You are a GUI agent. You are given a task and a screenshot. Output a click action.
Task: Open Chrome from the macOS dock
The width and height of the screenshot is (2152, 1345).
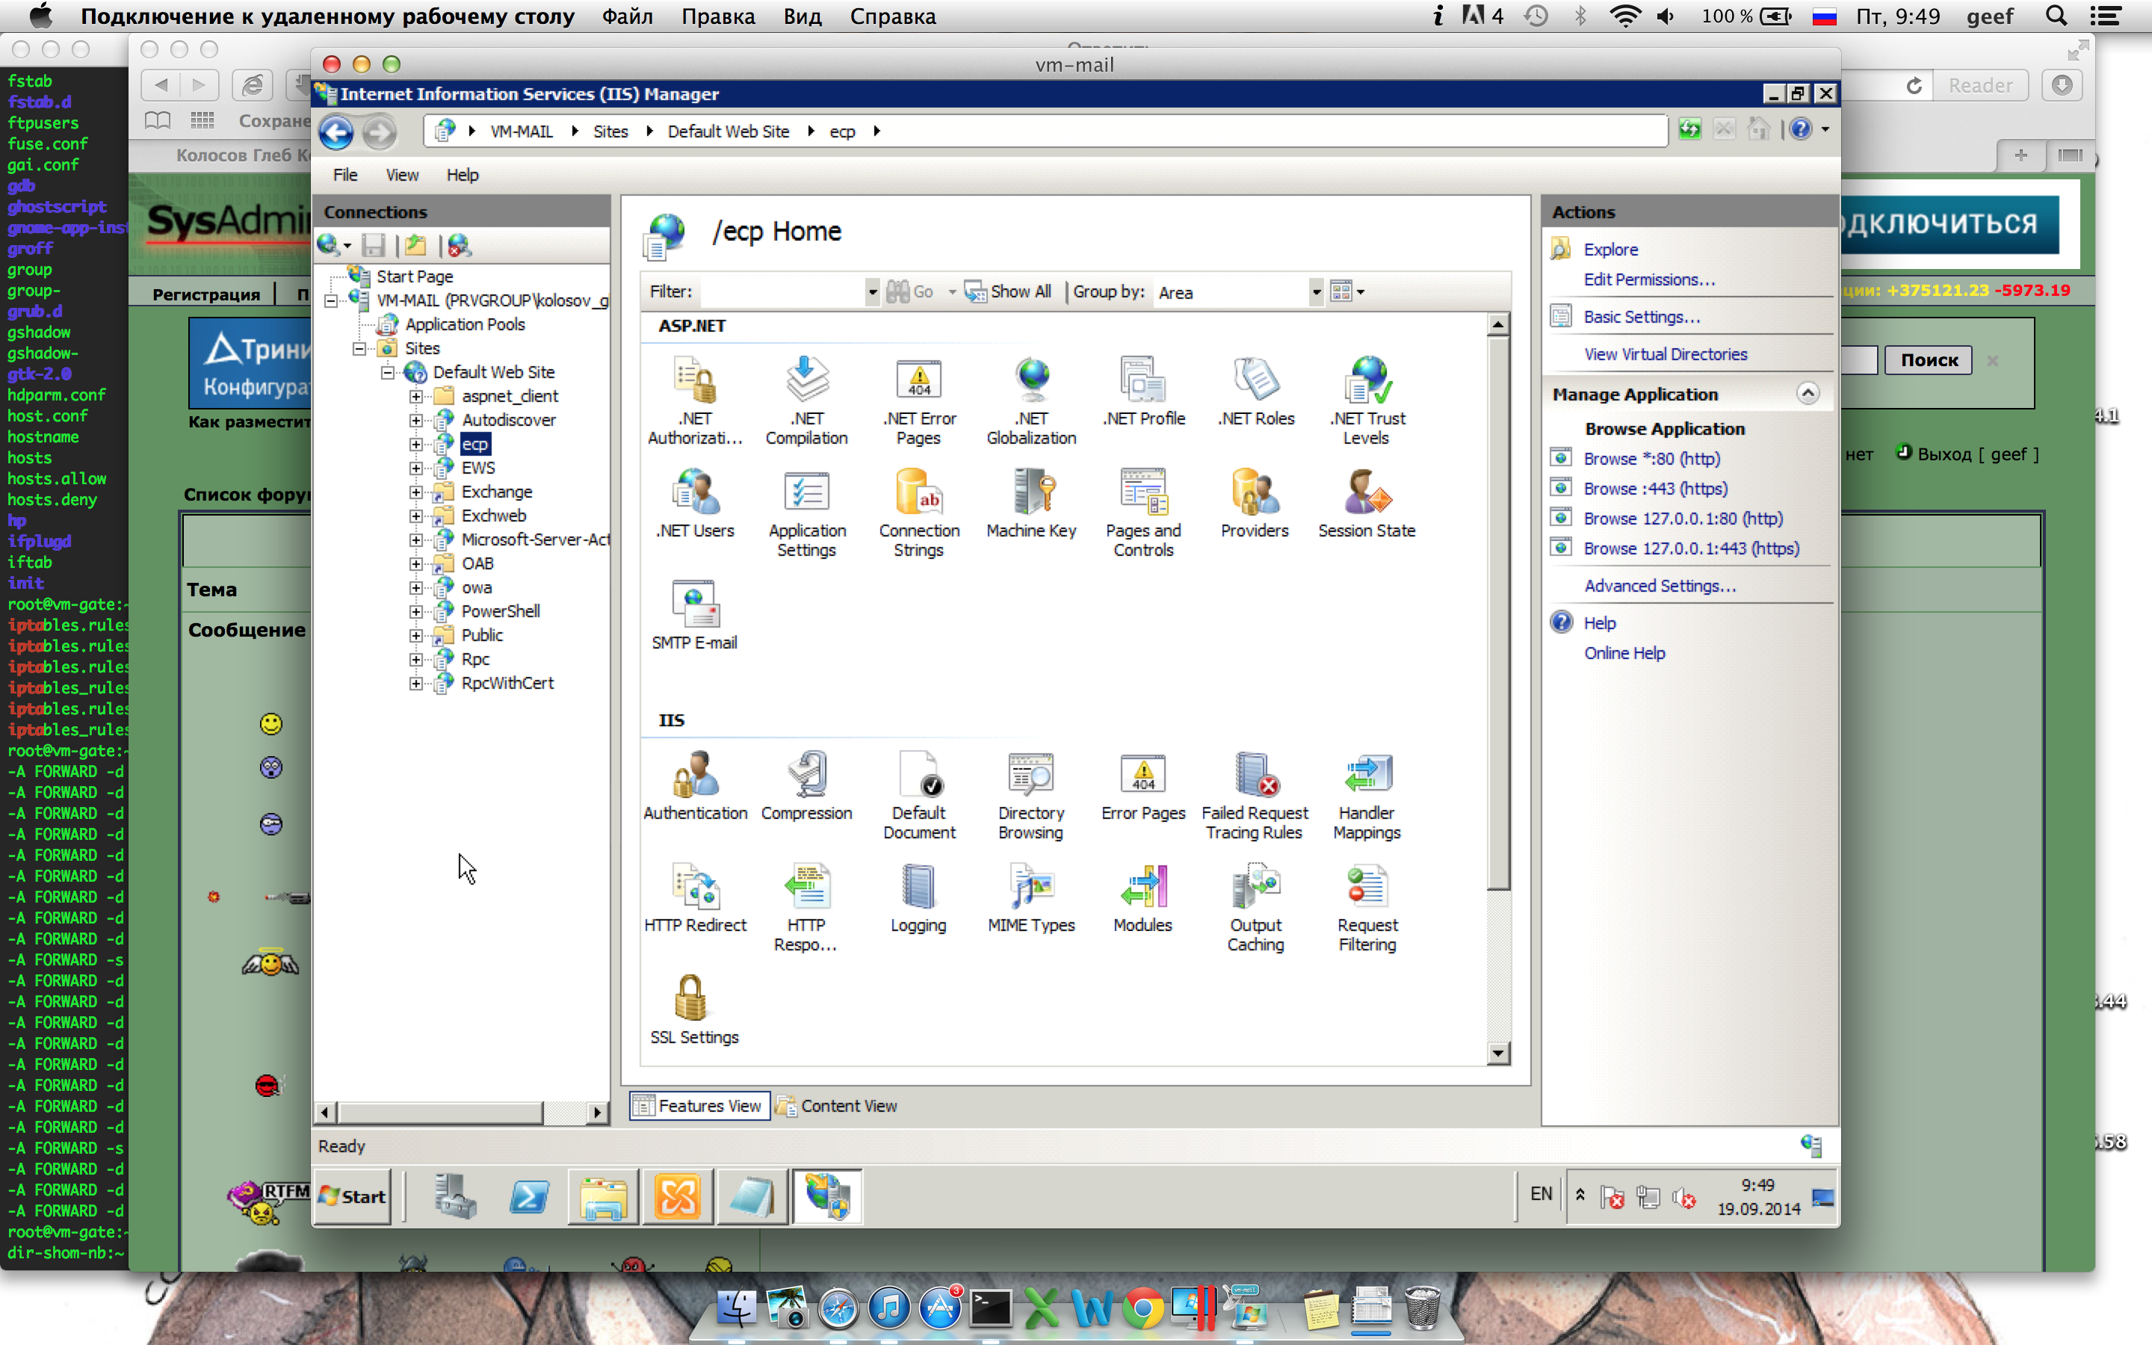[1143, 1308]
